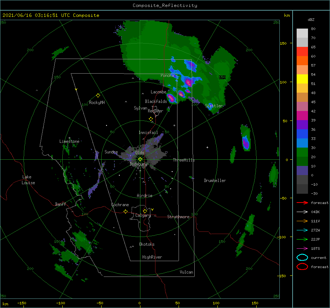Click the HighRiver city label
This screenshot has height=308, width=330.
coord(152,257)
